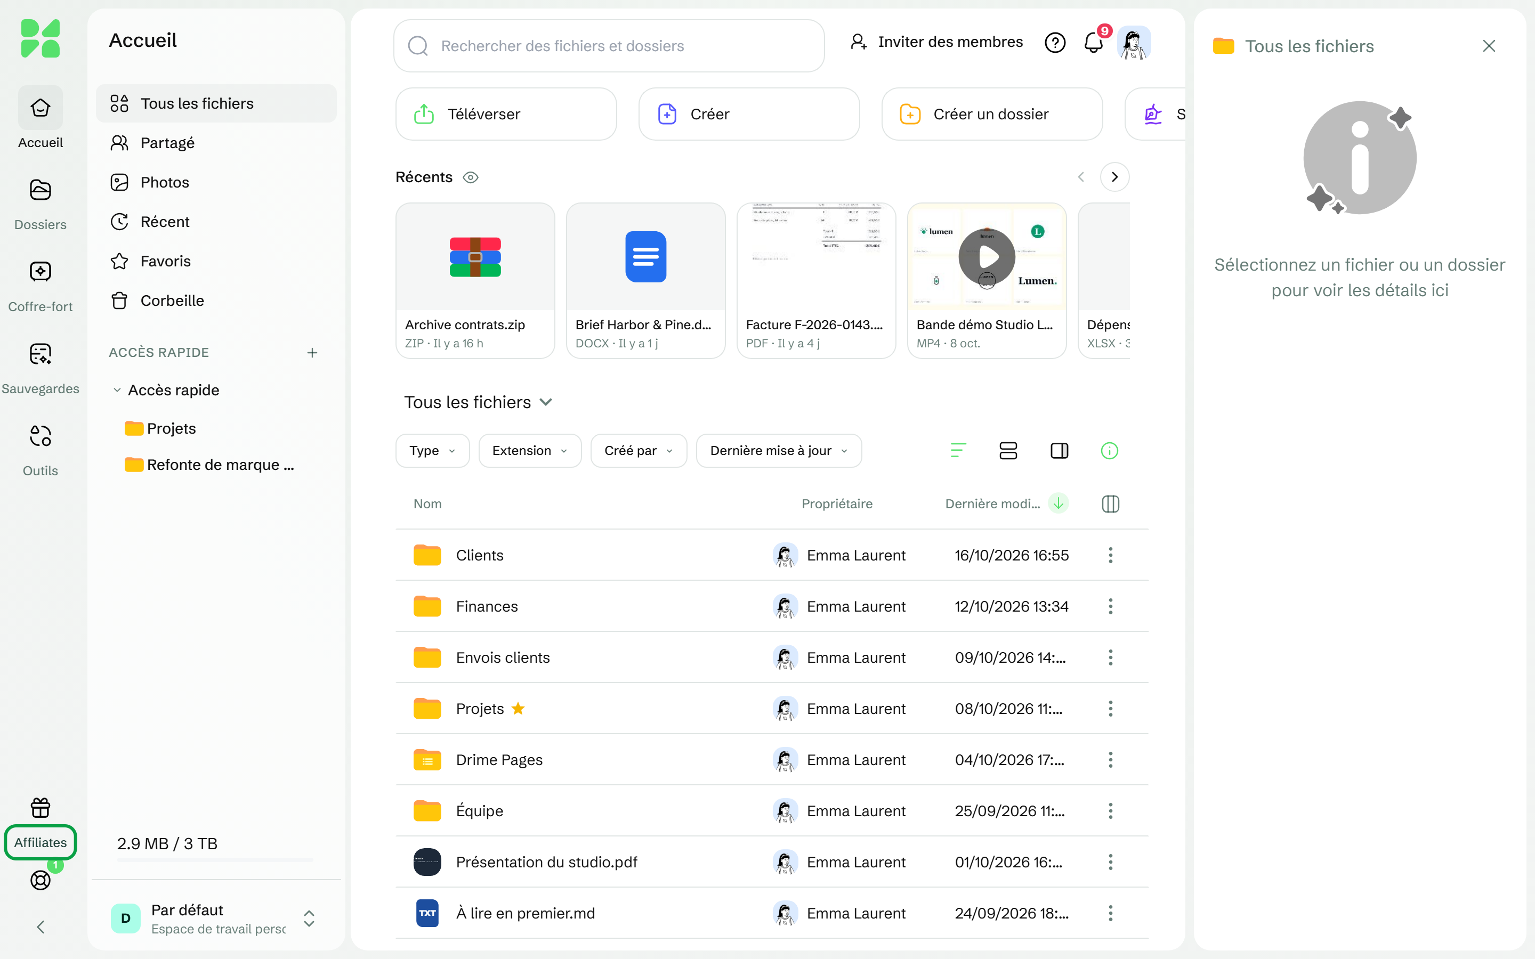Open more options for Finances row
The image size is (1535, 959).
click(1111, 606)
